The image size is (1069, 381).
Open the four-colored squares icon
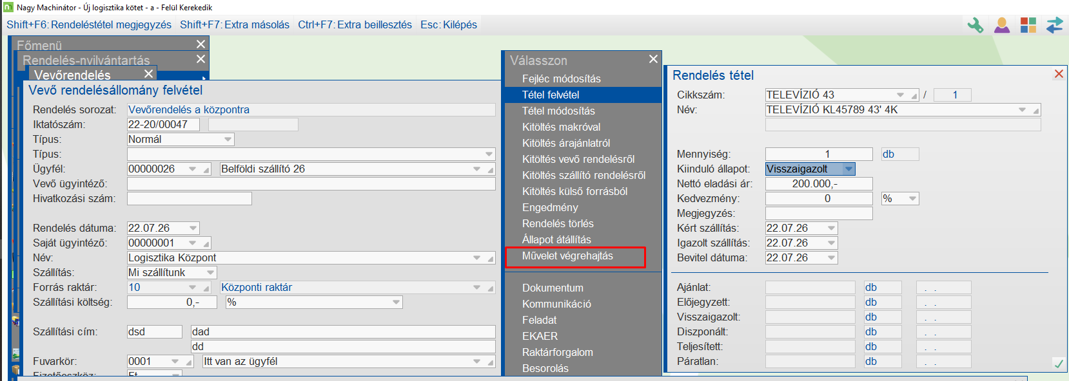(x=1028, y=25)
